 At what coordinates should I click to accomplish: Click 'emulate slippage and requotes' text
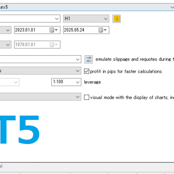point(126,59)
